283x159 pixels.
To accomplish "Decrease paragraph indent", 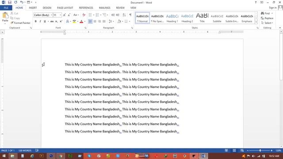I will [113, 15].
